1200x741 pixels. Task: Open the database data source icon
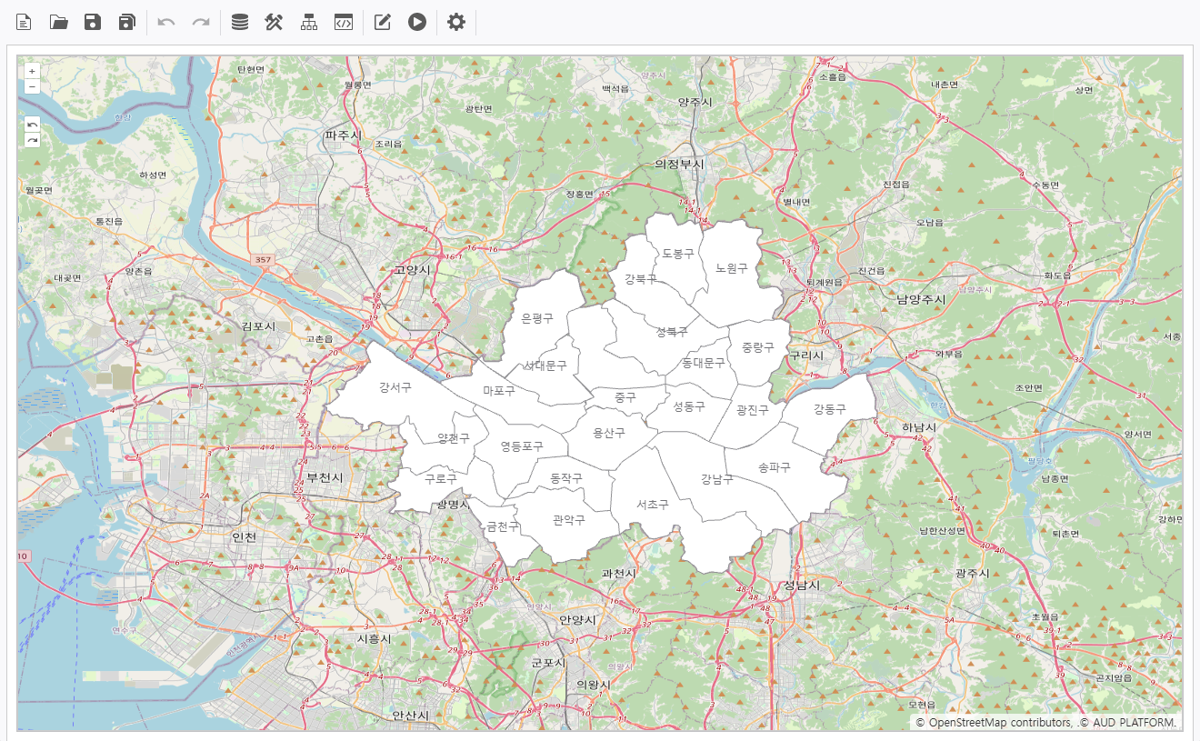(x=239, y=22)
